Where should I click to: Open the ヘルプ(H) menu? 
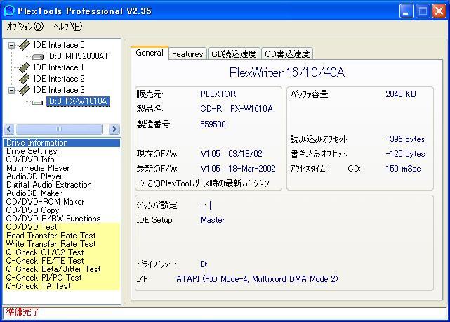(67, 27)
